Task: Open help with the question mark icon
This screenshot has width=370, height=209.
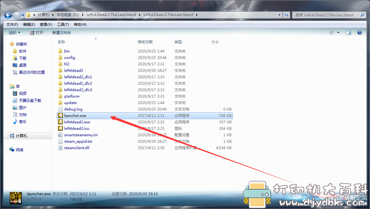Action: (359, 32)
